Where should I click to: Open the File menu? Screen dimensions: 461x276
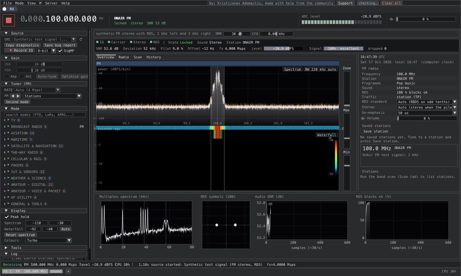(7, 3)
